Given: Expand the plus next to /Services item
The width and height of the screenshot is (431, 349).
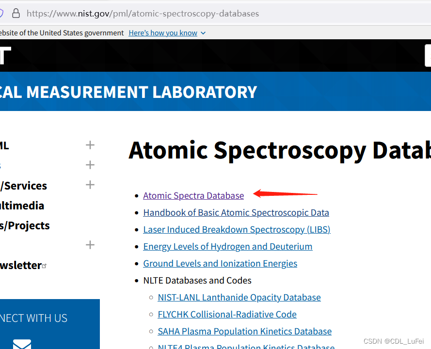Looking at the screenshot, I should tap(90, 185).
